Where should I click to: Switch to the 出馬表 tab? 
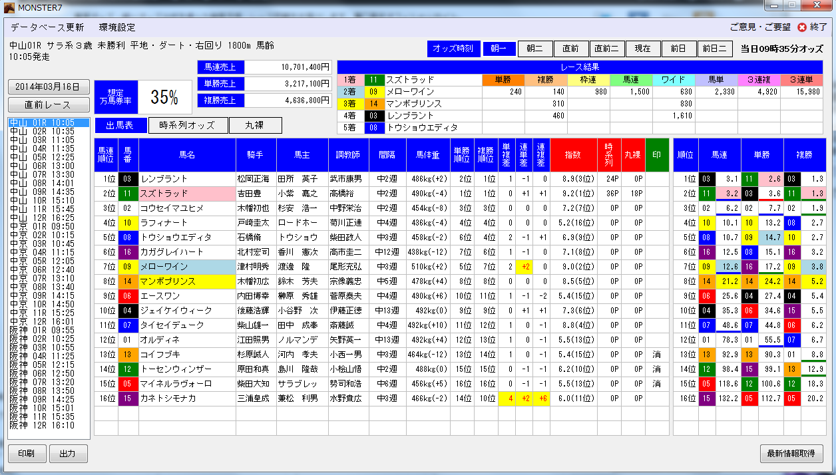pyautogui.click(x=120, y=126)
